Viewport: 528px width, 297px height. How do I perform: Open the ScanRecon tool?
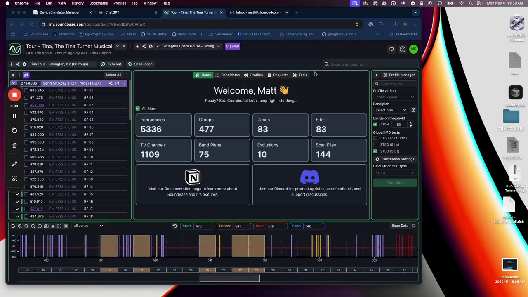pos(140,64)
